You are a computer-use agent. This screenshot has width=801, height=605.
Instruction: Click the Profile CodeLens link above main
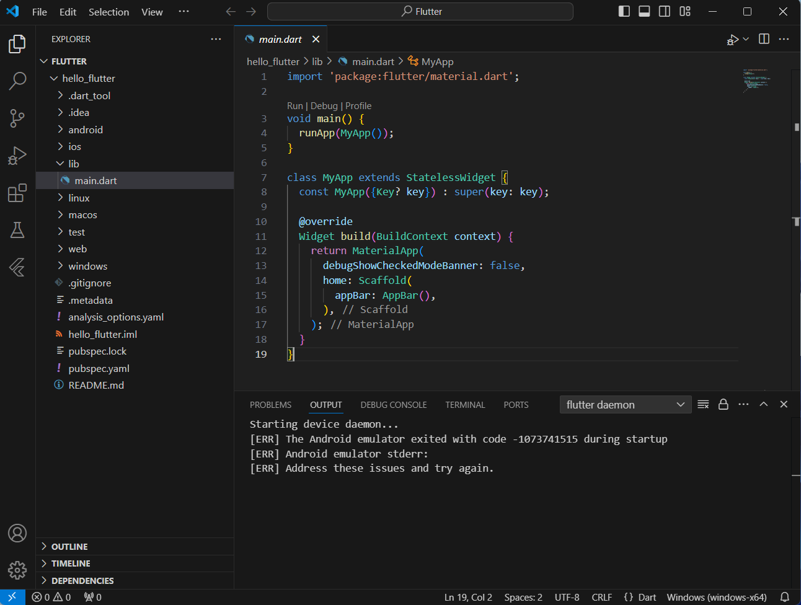(x=358, y=106)
